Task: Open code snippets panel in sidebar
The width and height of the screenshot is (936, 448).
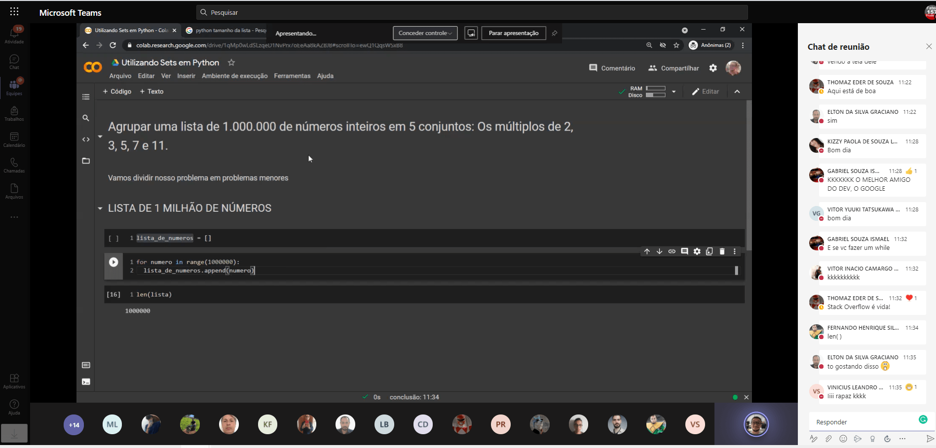Action: 86,139
